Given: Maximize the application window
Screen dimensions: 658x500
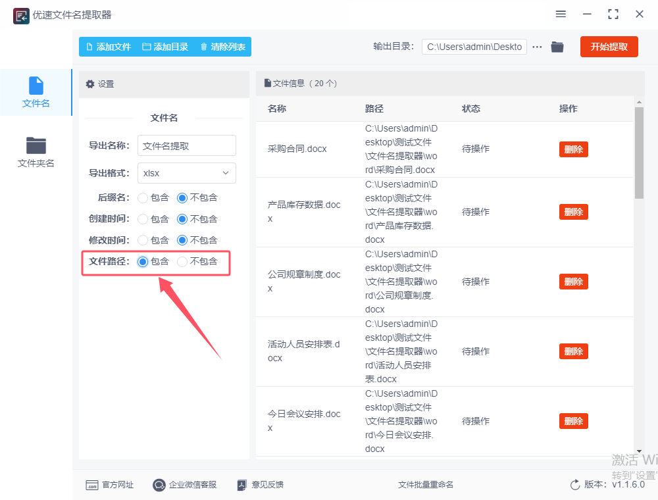Looking at the screenshot, I should tap(613, 14).
